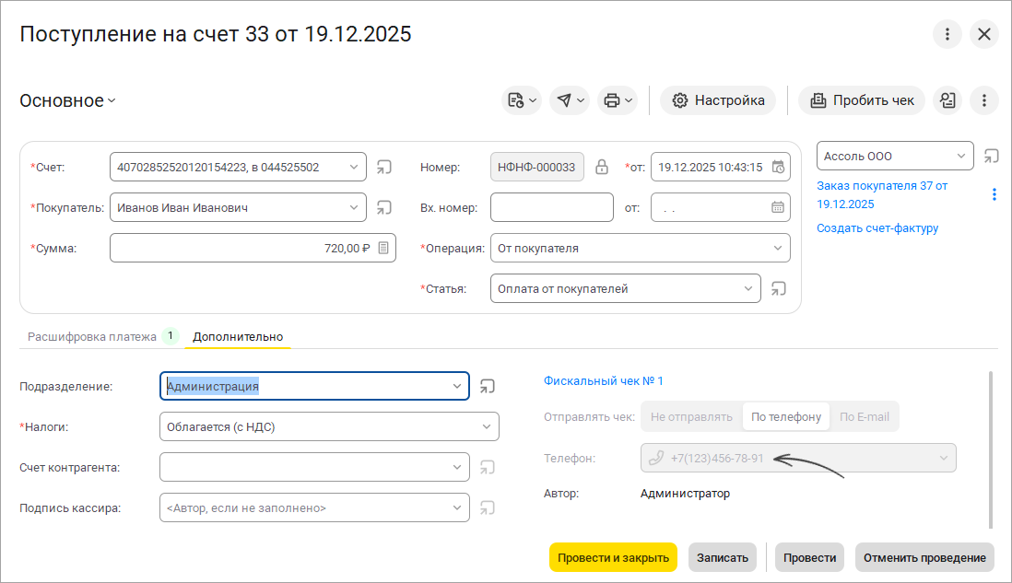Click the lock icon beside the Номер field
Image resolution: width=1012 pixels, height=583 pixels.
[x=602, y=168]
